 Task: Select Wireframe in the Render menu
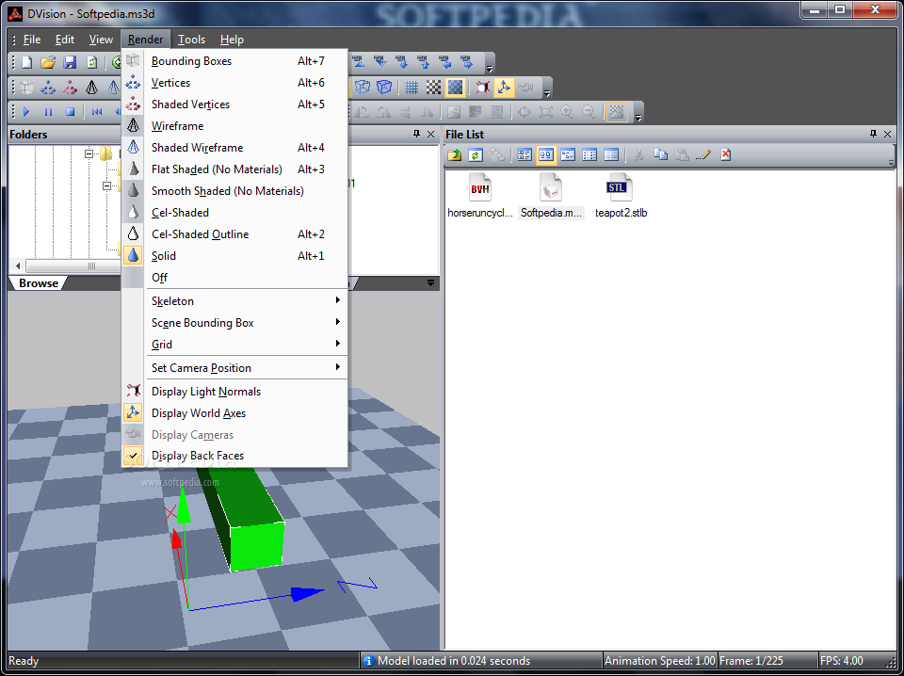(234, 126)
